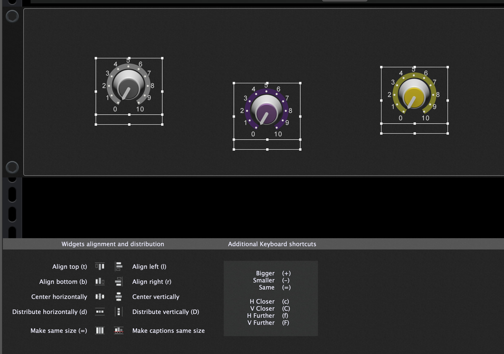Click the Make captions same size icon

pyautogui.click(x=119, y=331)
